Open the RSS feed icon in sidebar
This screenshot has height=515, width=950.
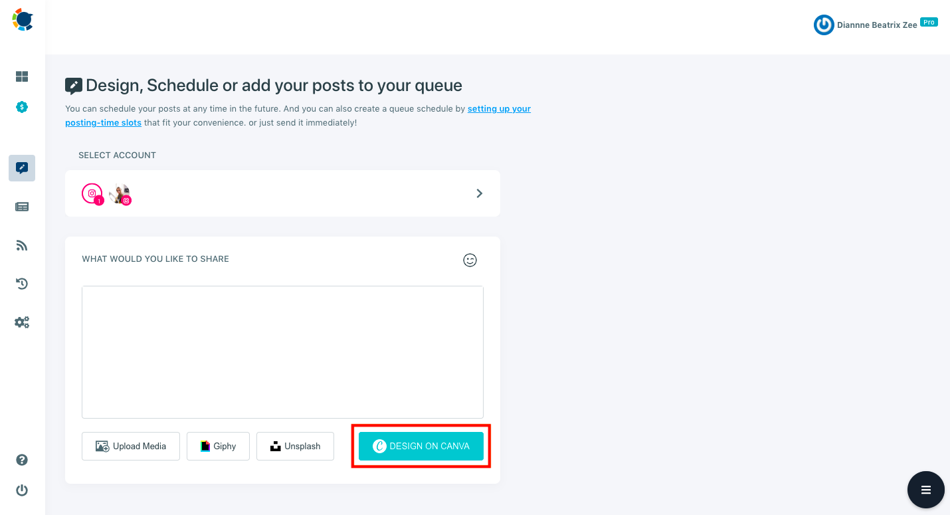(21, 245)
